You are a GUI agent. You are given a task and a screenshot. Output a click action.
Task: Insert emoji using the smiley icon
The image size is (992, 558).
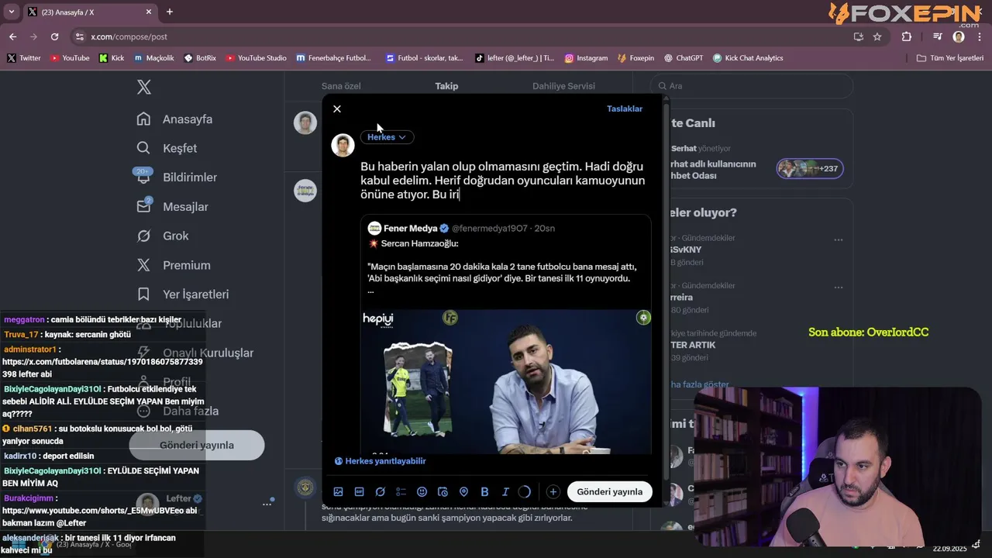point(422,491)
